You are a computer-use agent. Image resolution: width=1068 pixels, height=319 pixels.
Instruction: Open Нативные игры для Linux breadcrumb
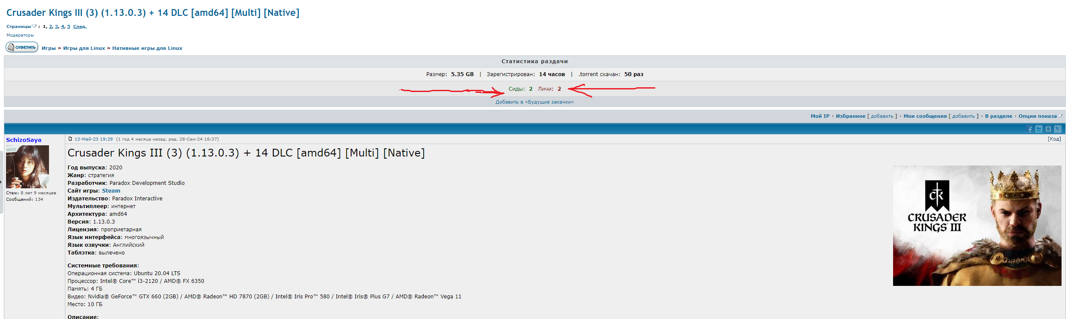147,48
